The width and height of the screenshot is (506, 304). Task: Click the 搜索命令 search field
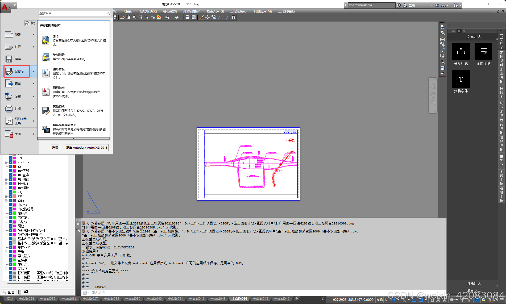tap(73, 13)
